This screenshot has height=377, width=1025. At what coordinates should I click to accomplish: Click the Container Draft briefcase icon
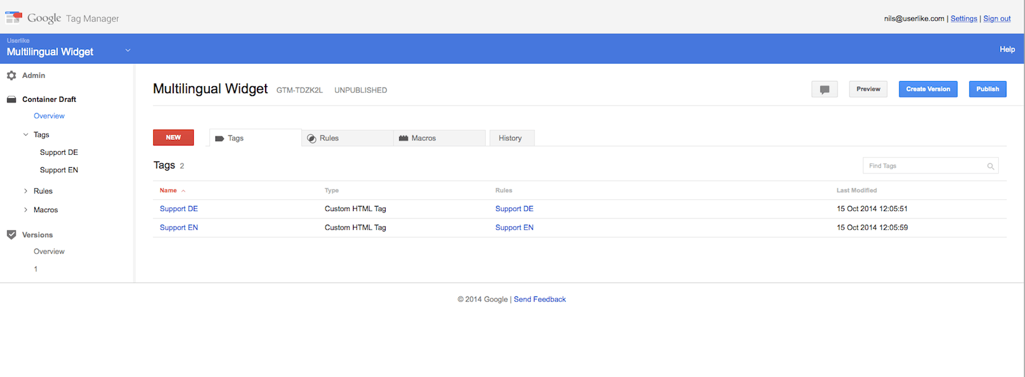click(x=11, y=99)
